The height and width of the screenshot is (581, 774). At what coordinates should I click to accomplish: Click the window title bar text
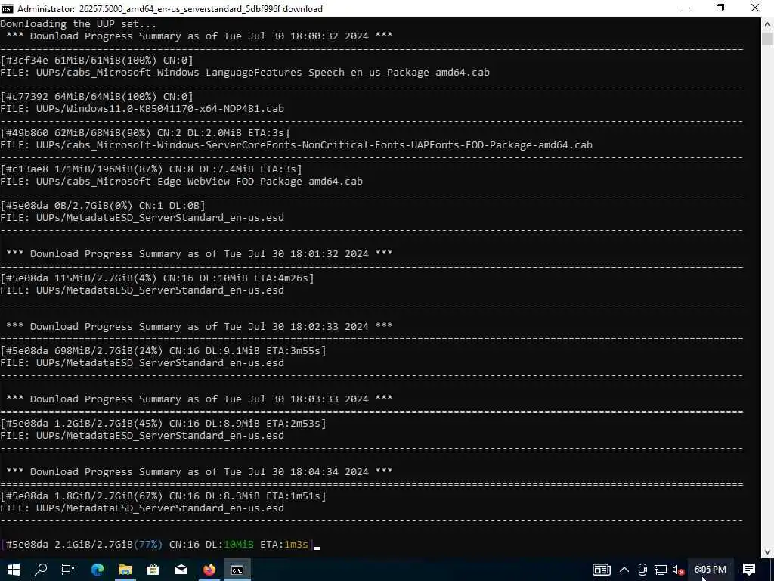(170, 9)
